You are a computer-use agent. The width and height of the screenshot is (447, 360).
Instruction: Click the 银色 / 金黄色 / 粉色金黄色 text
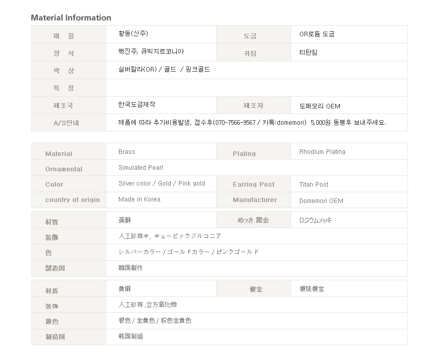[155, 321]
